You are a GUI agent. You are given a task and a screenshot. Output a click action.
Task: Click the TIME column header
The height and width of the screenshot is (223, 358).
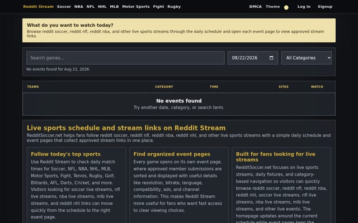[214, 87]
